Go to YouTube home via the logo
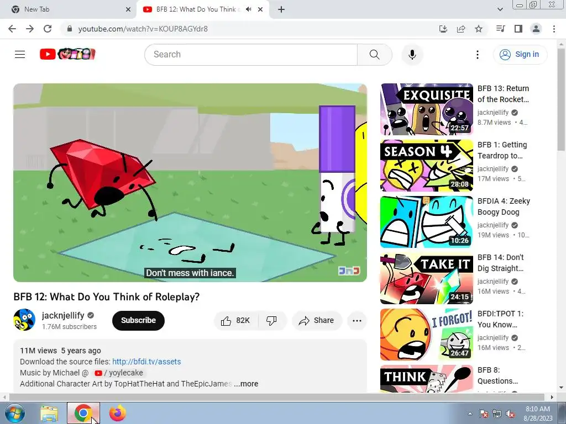 point(67,54)
